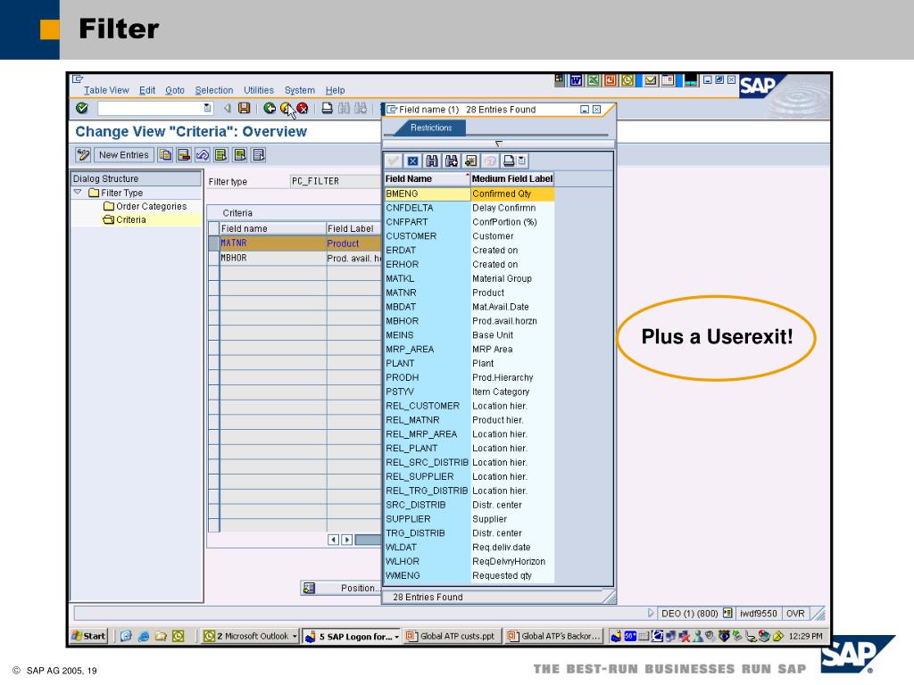
Task: Select the MRP_AREA entry in the popup list
Action: pos(469,349)
